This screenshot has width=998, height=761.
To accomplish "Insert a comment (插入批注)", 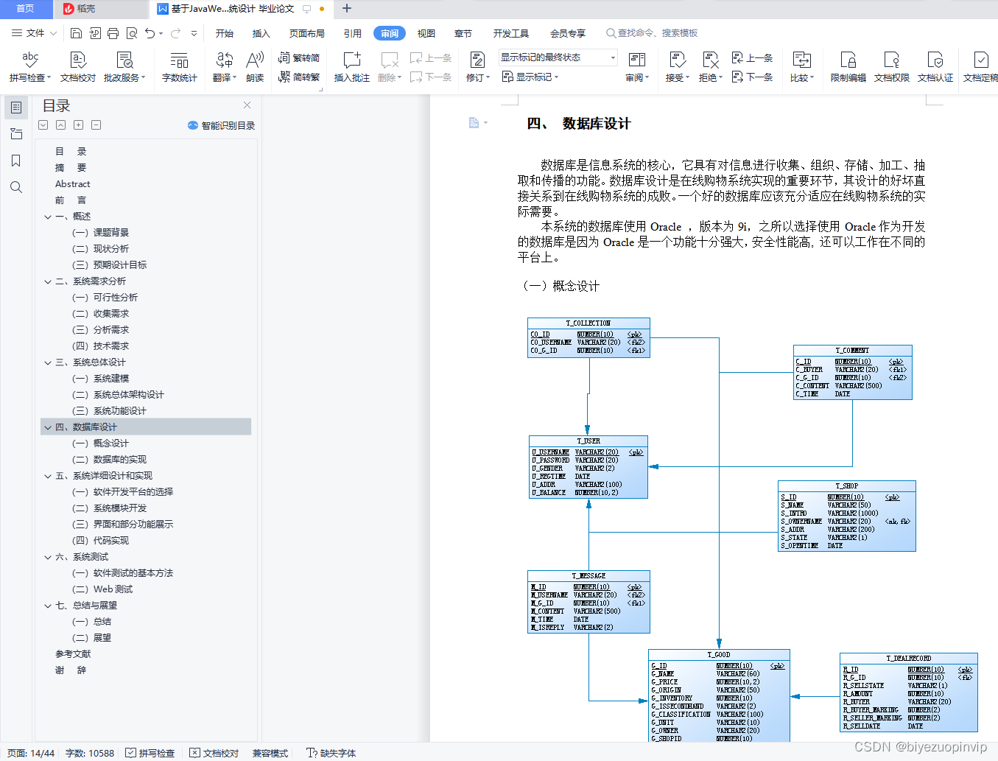I will click(x=352, y=66).
